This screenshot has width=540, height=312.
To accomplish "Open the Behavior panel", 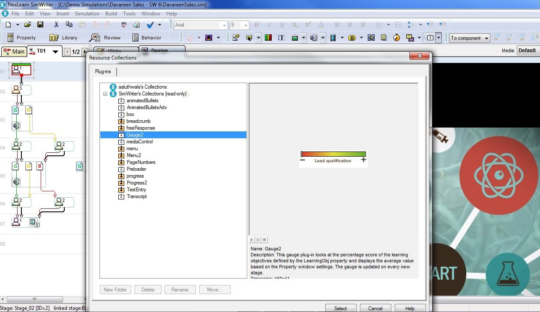I will [x=147, y=38].
